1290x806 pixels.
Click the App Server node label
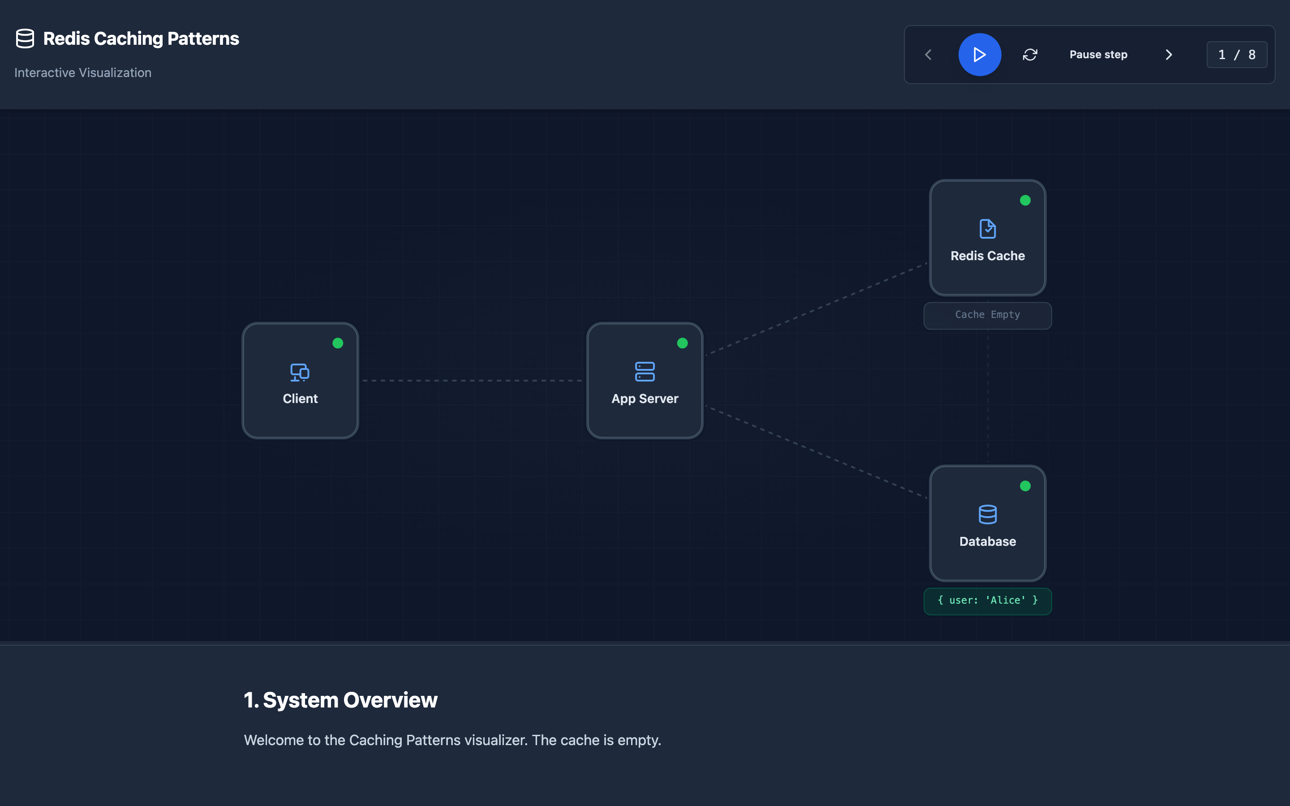coord(645,399)
